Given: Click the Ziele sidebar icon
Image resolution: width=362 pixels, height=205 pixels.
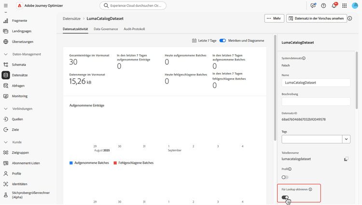Looking at the screenshot, I should pyautogui.click(x=6, y=130).
